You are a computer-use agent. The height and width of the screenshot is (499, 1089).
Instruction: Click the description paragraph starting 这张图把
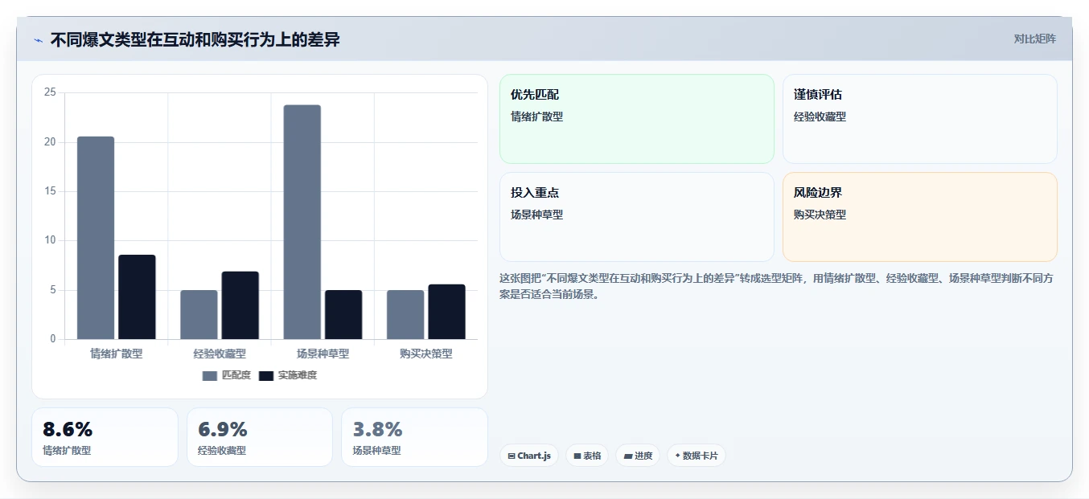[x=776, y=286]
